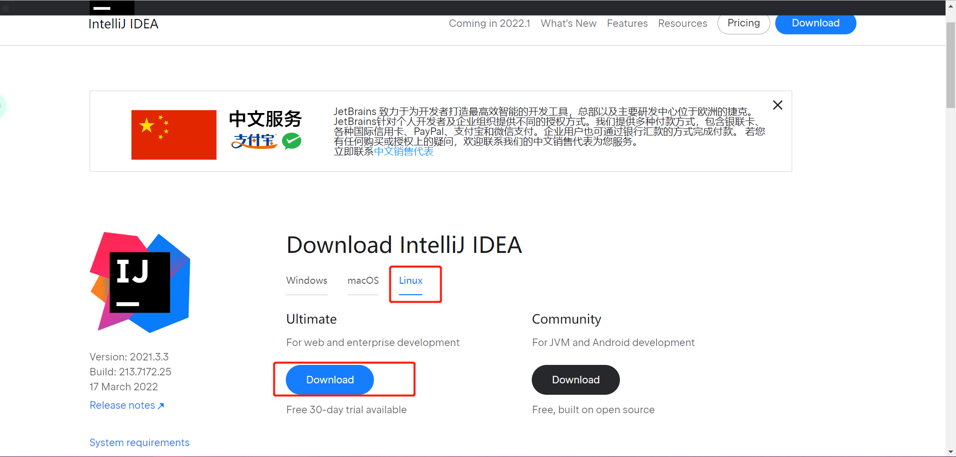Switch to the macOS tab

point(363,280)
